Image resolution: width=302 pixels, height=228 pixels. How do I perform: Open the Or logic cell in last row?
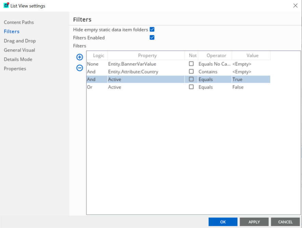pyautogui.click(x=97, y=87)
